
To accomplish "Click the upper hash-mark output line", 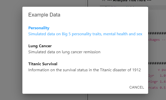I will click(x=157, y=33).
